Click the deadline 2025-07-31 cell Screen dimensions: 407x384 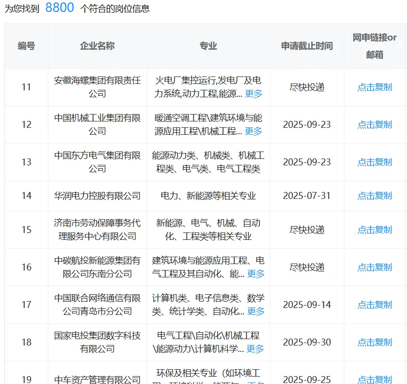(x=307, y=196)
